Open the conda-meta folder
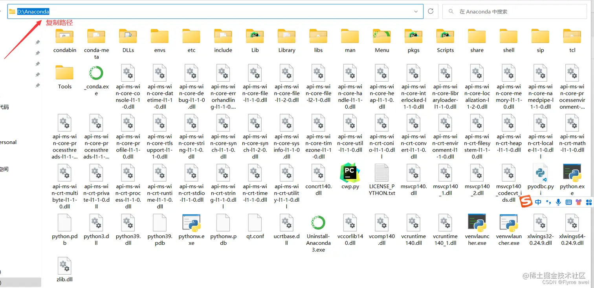Image resolution: width=594 pixels, height=288 pixels. pos(97,44)
